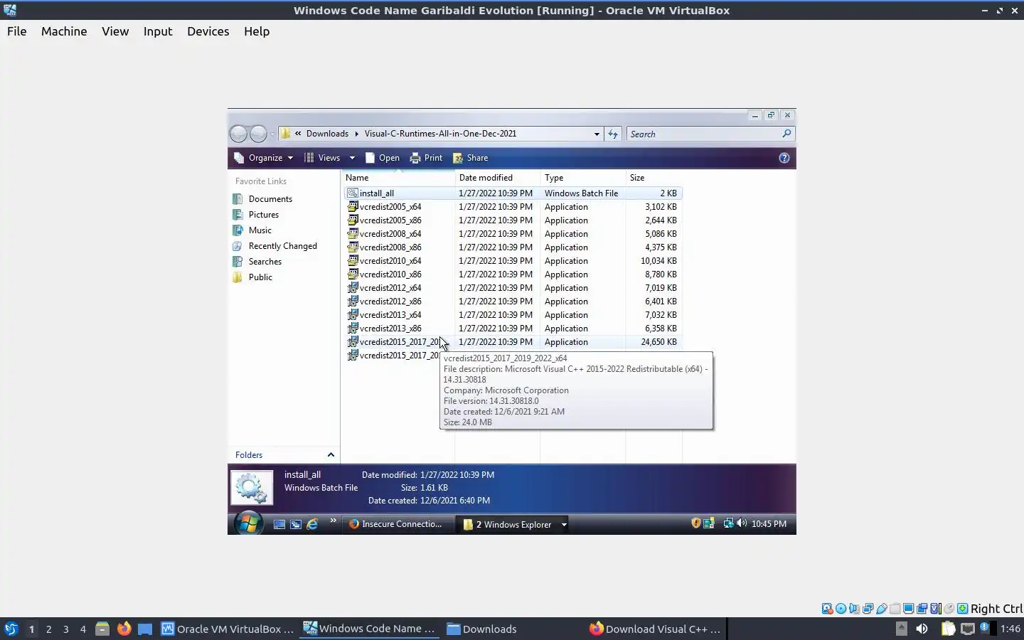Open address bar previous locations dropdown
This screenshot has width=1024, height=640.
tap(597, 134)
